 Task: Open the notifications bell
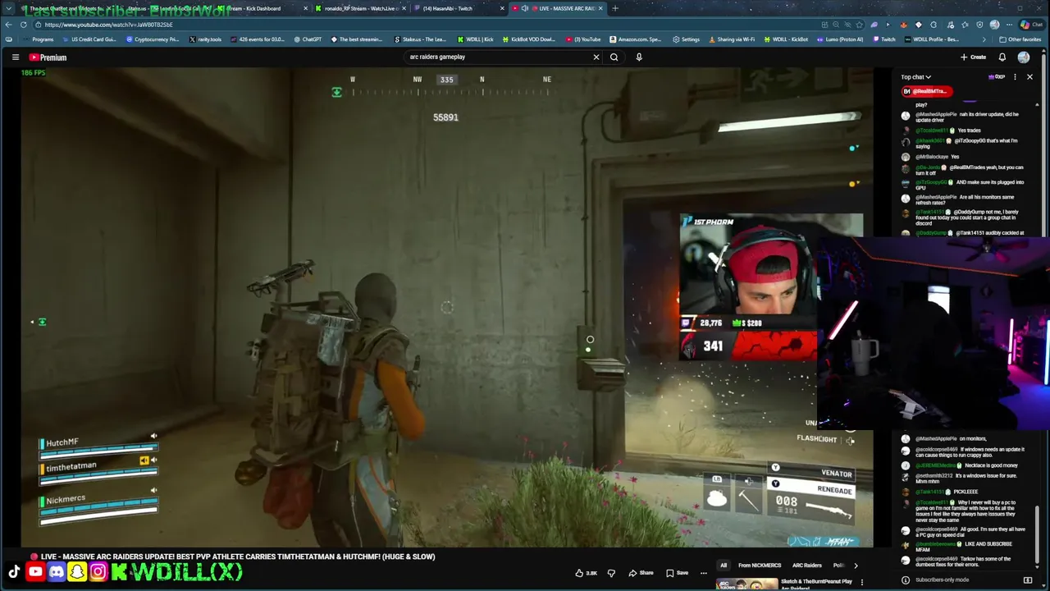pos(1002,57)
